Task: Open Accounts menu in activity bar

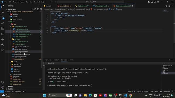Action: (x=3, y=82)
